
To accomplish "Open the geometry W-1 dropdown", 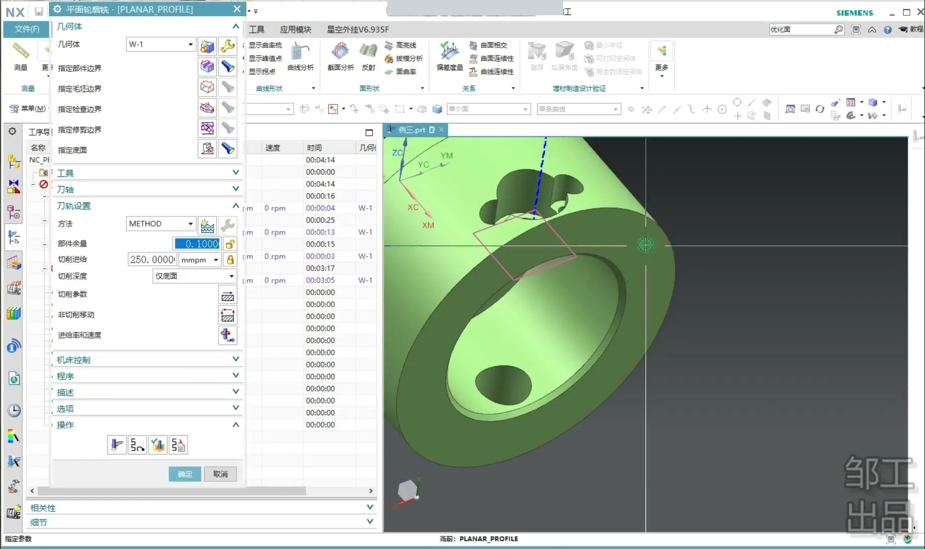I will point(190,44).
